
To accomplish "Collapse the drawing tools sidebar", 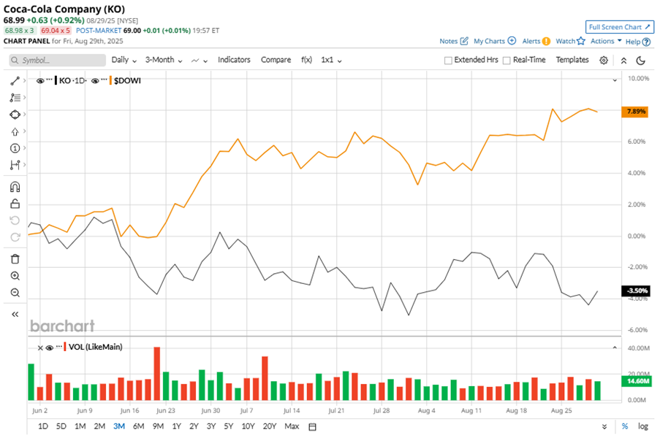I will pyautogui.click(x=15, y=315).
